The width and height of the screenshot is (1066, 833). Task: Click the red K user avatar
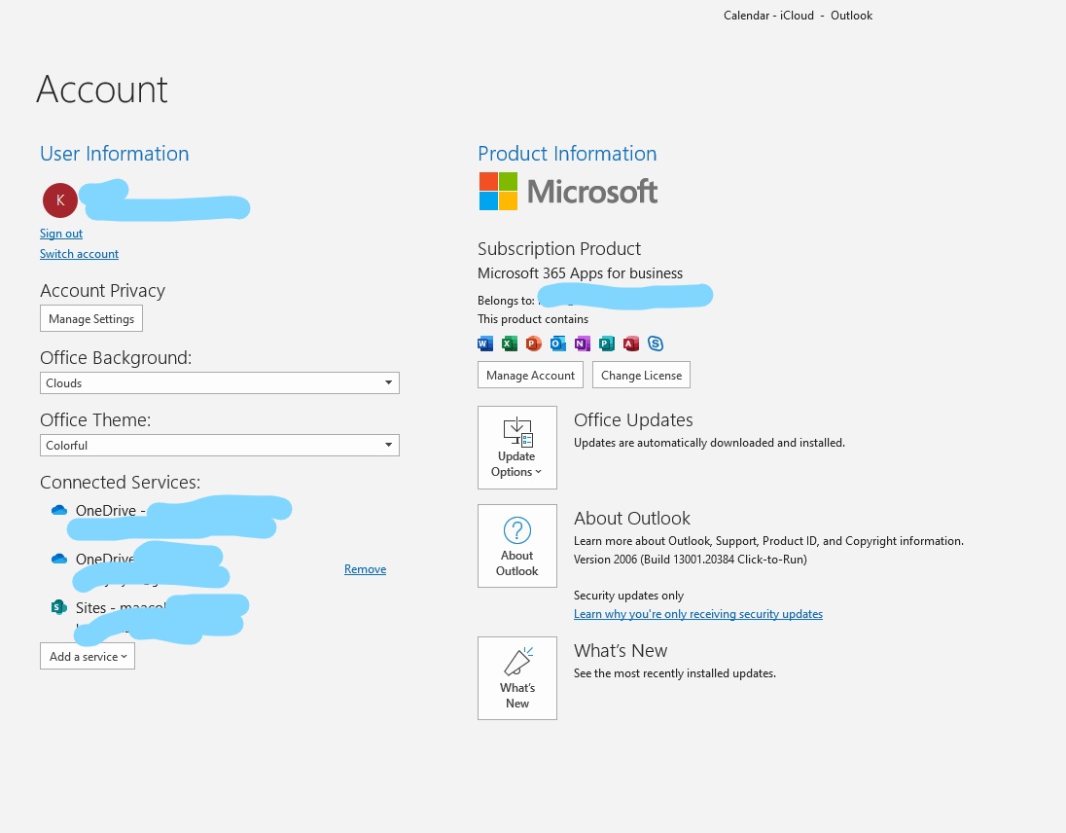coord(60,199)
